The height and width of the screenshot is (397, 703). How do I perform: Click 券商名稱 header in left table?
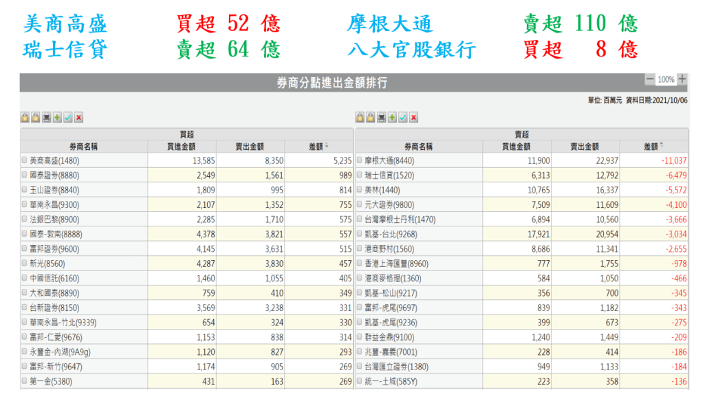tap(84, 146)
